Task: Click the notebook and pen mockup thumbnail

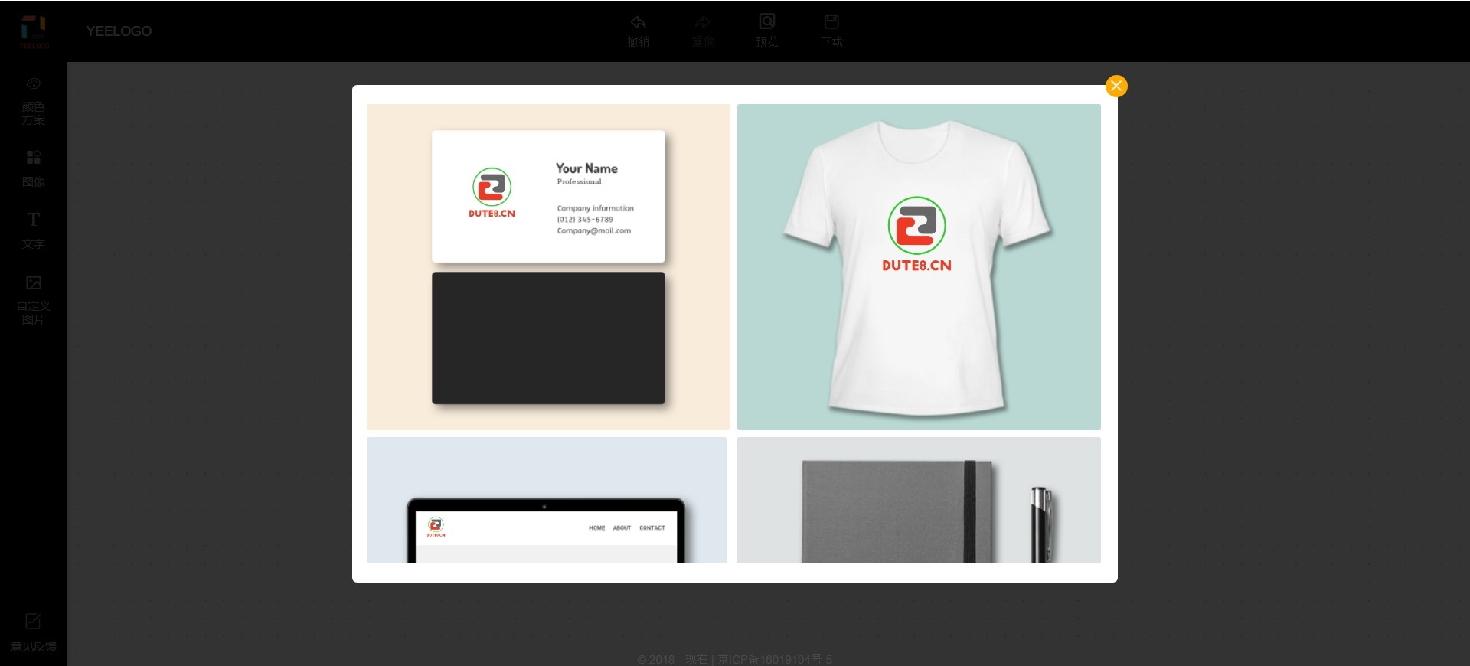Action: (x=919, y=500)
